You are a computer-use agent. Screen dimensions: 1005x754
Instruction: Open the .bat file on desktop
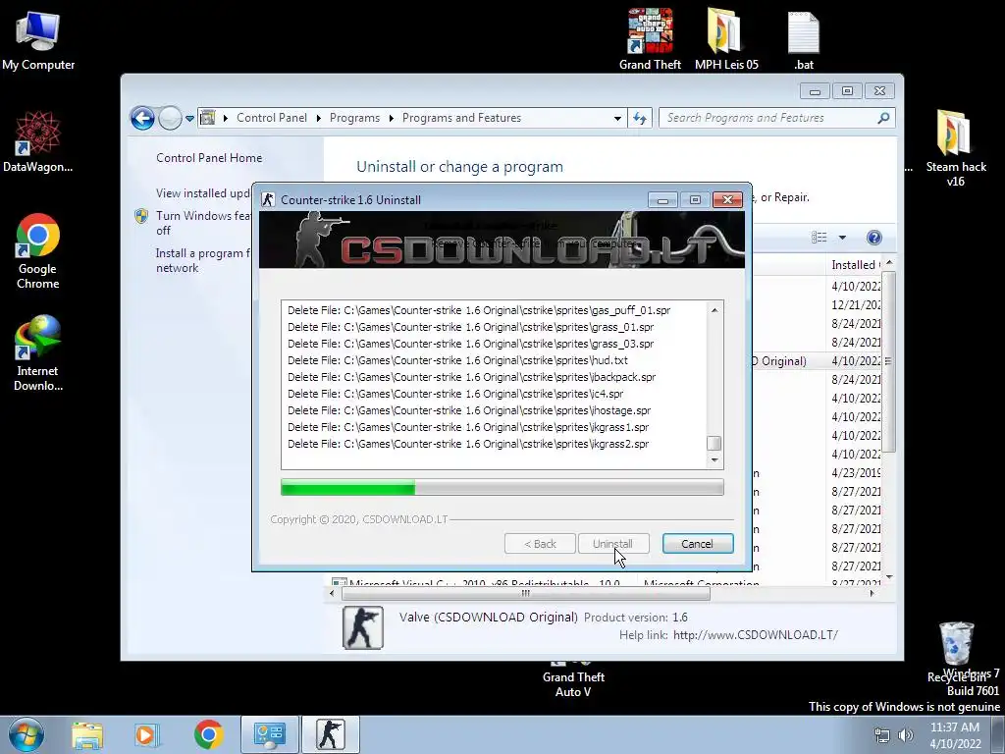point(804,39)
